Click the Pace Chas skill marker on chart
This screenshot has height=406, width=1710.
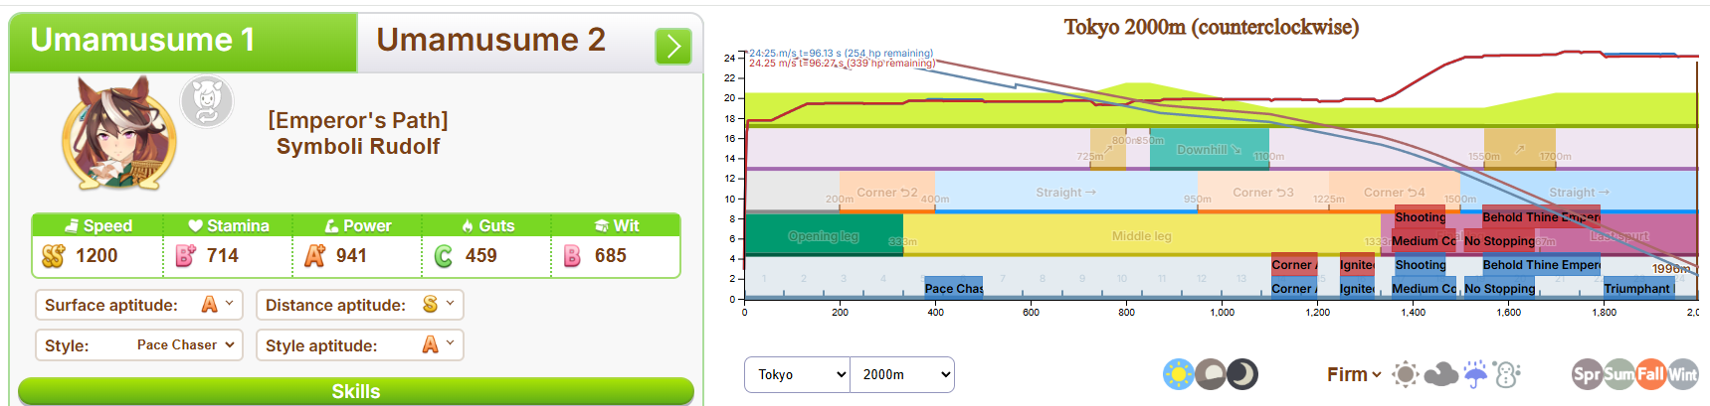point(953,288)
